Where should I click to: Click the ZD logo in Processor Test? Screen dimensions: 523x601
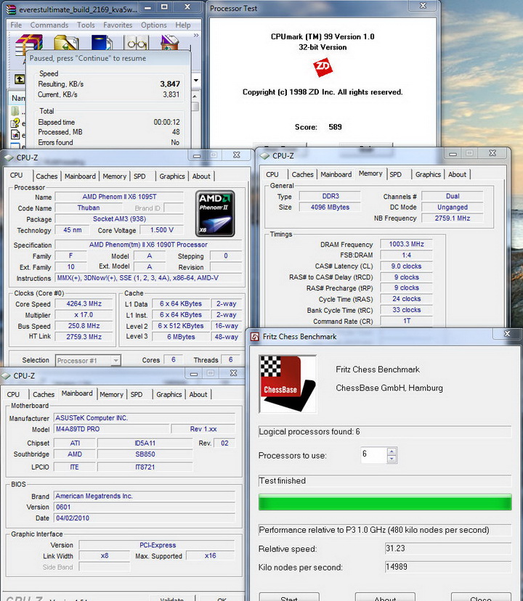[323, 68]
